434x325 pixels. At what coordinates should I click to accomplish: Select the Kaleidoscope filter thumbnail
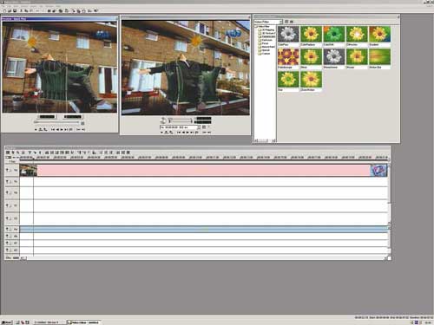[288, 57]
